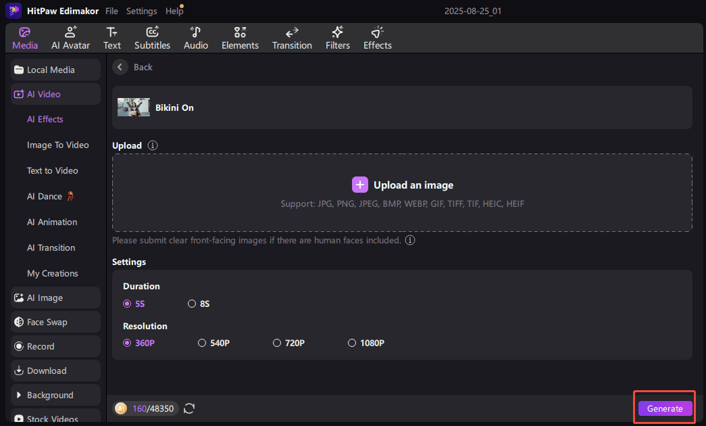Screen dimensions: 706x426
Task: Select AI Effects submenu item
Action: click(x=45, y=120)
